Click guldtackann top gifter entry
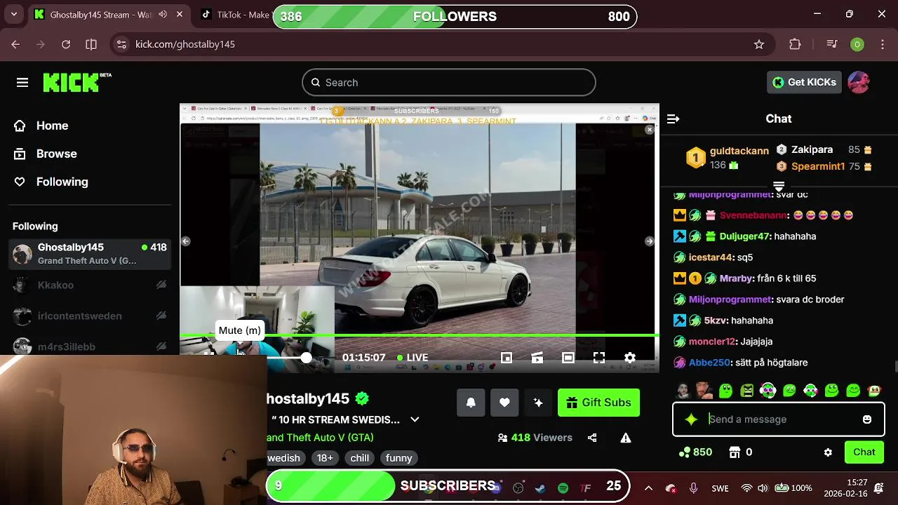 (x=726, y=158)
